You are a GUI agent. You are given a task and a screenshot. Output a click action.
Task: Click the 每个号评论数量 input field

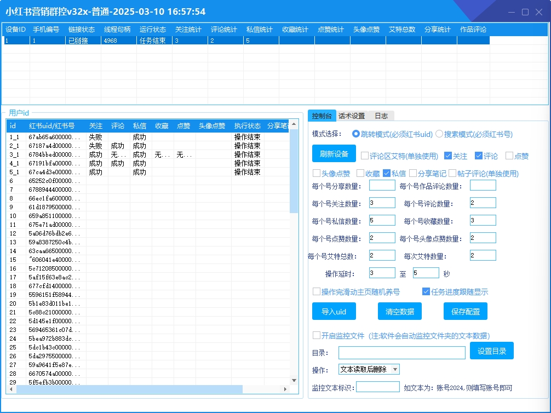(483, 203)
